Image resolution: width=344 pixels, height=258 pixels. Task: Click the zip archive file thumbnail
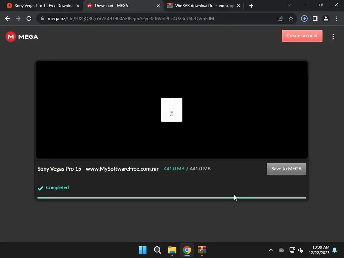coord(172,110)
